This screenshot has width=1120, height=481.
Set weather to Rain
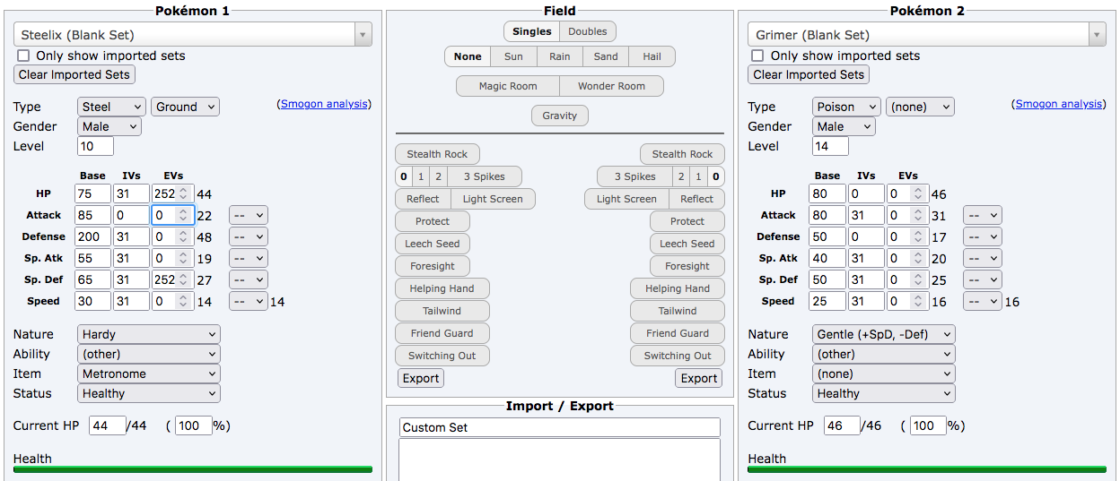point(560,56)
